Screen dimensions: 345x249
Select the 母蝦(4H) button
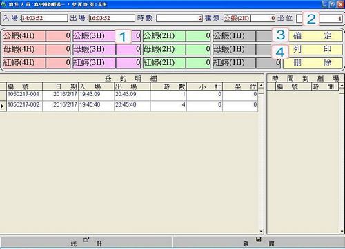[24, 50]
